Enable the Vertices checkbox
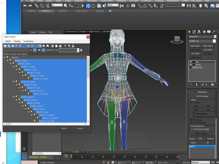Image resolution: width=219 pixels, height=164 pixels. point(192,102)
